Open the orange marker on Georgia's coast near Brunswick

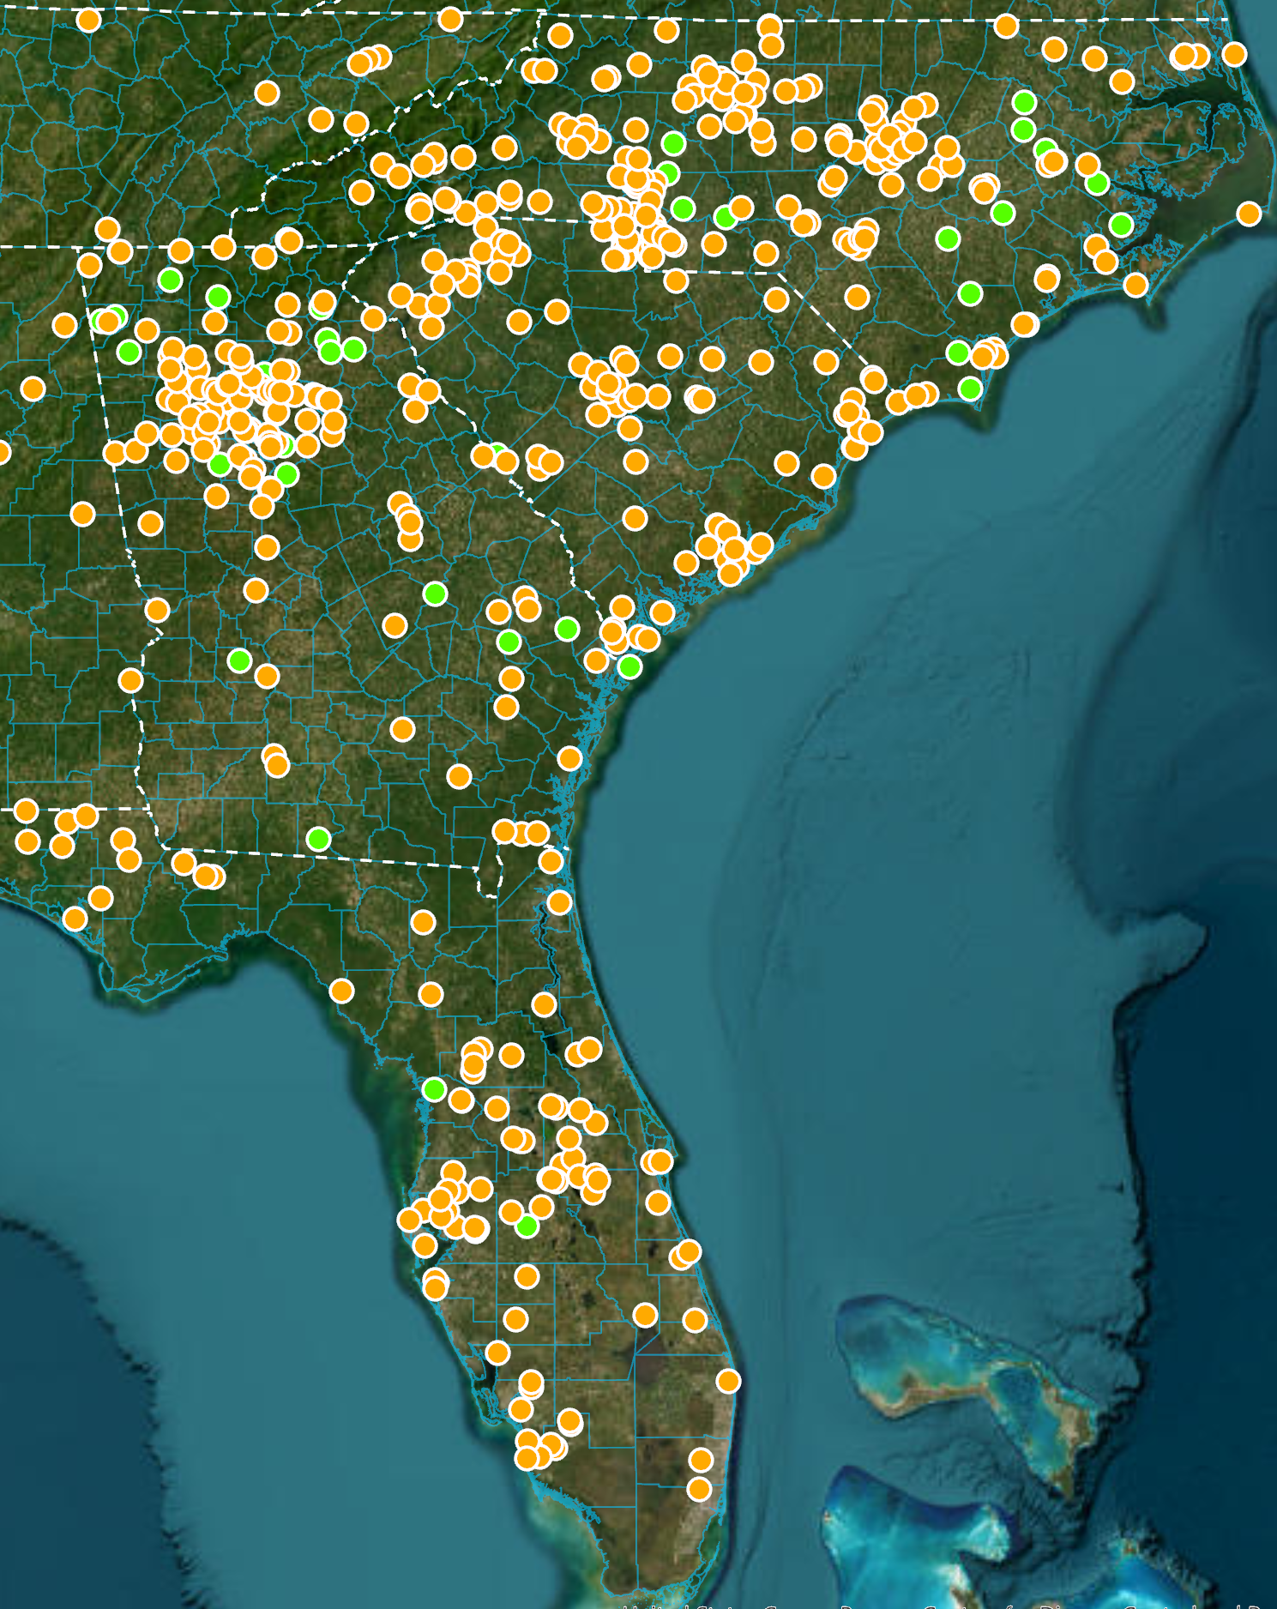click(x=569, y=758)
